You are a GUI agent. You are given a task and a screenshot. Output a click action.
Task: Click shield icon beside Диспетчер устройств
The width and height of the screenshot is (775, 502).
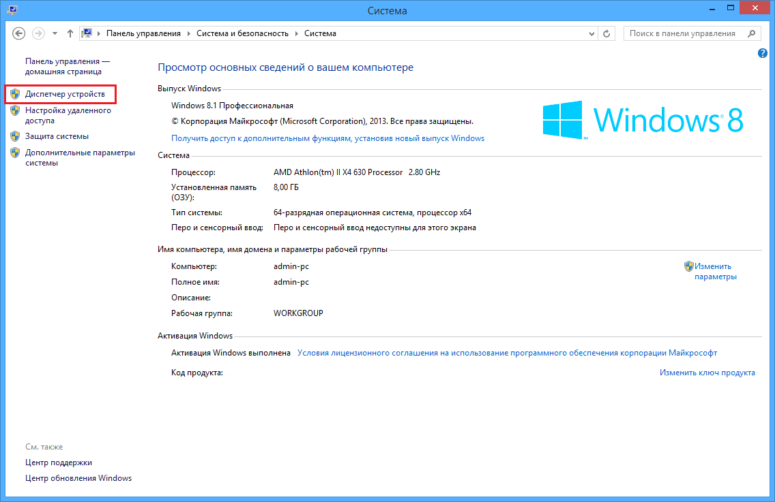(15, 94)
